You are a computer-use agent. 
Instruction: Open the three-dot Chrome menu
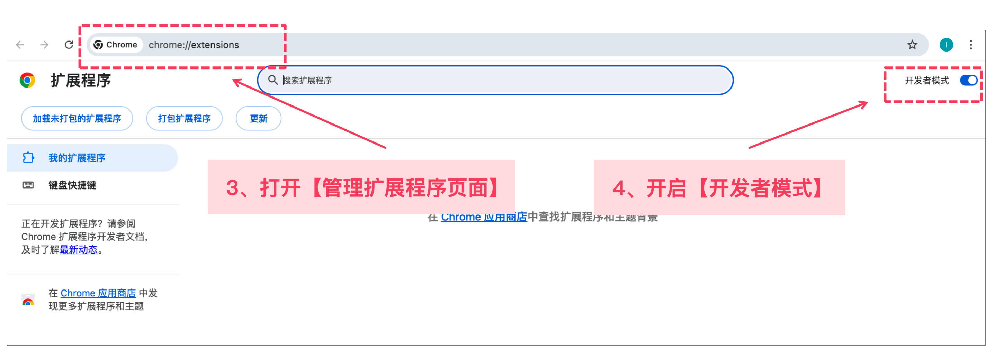971,45
